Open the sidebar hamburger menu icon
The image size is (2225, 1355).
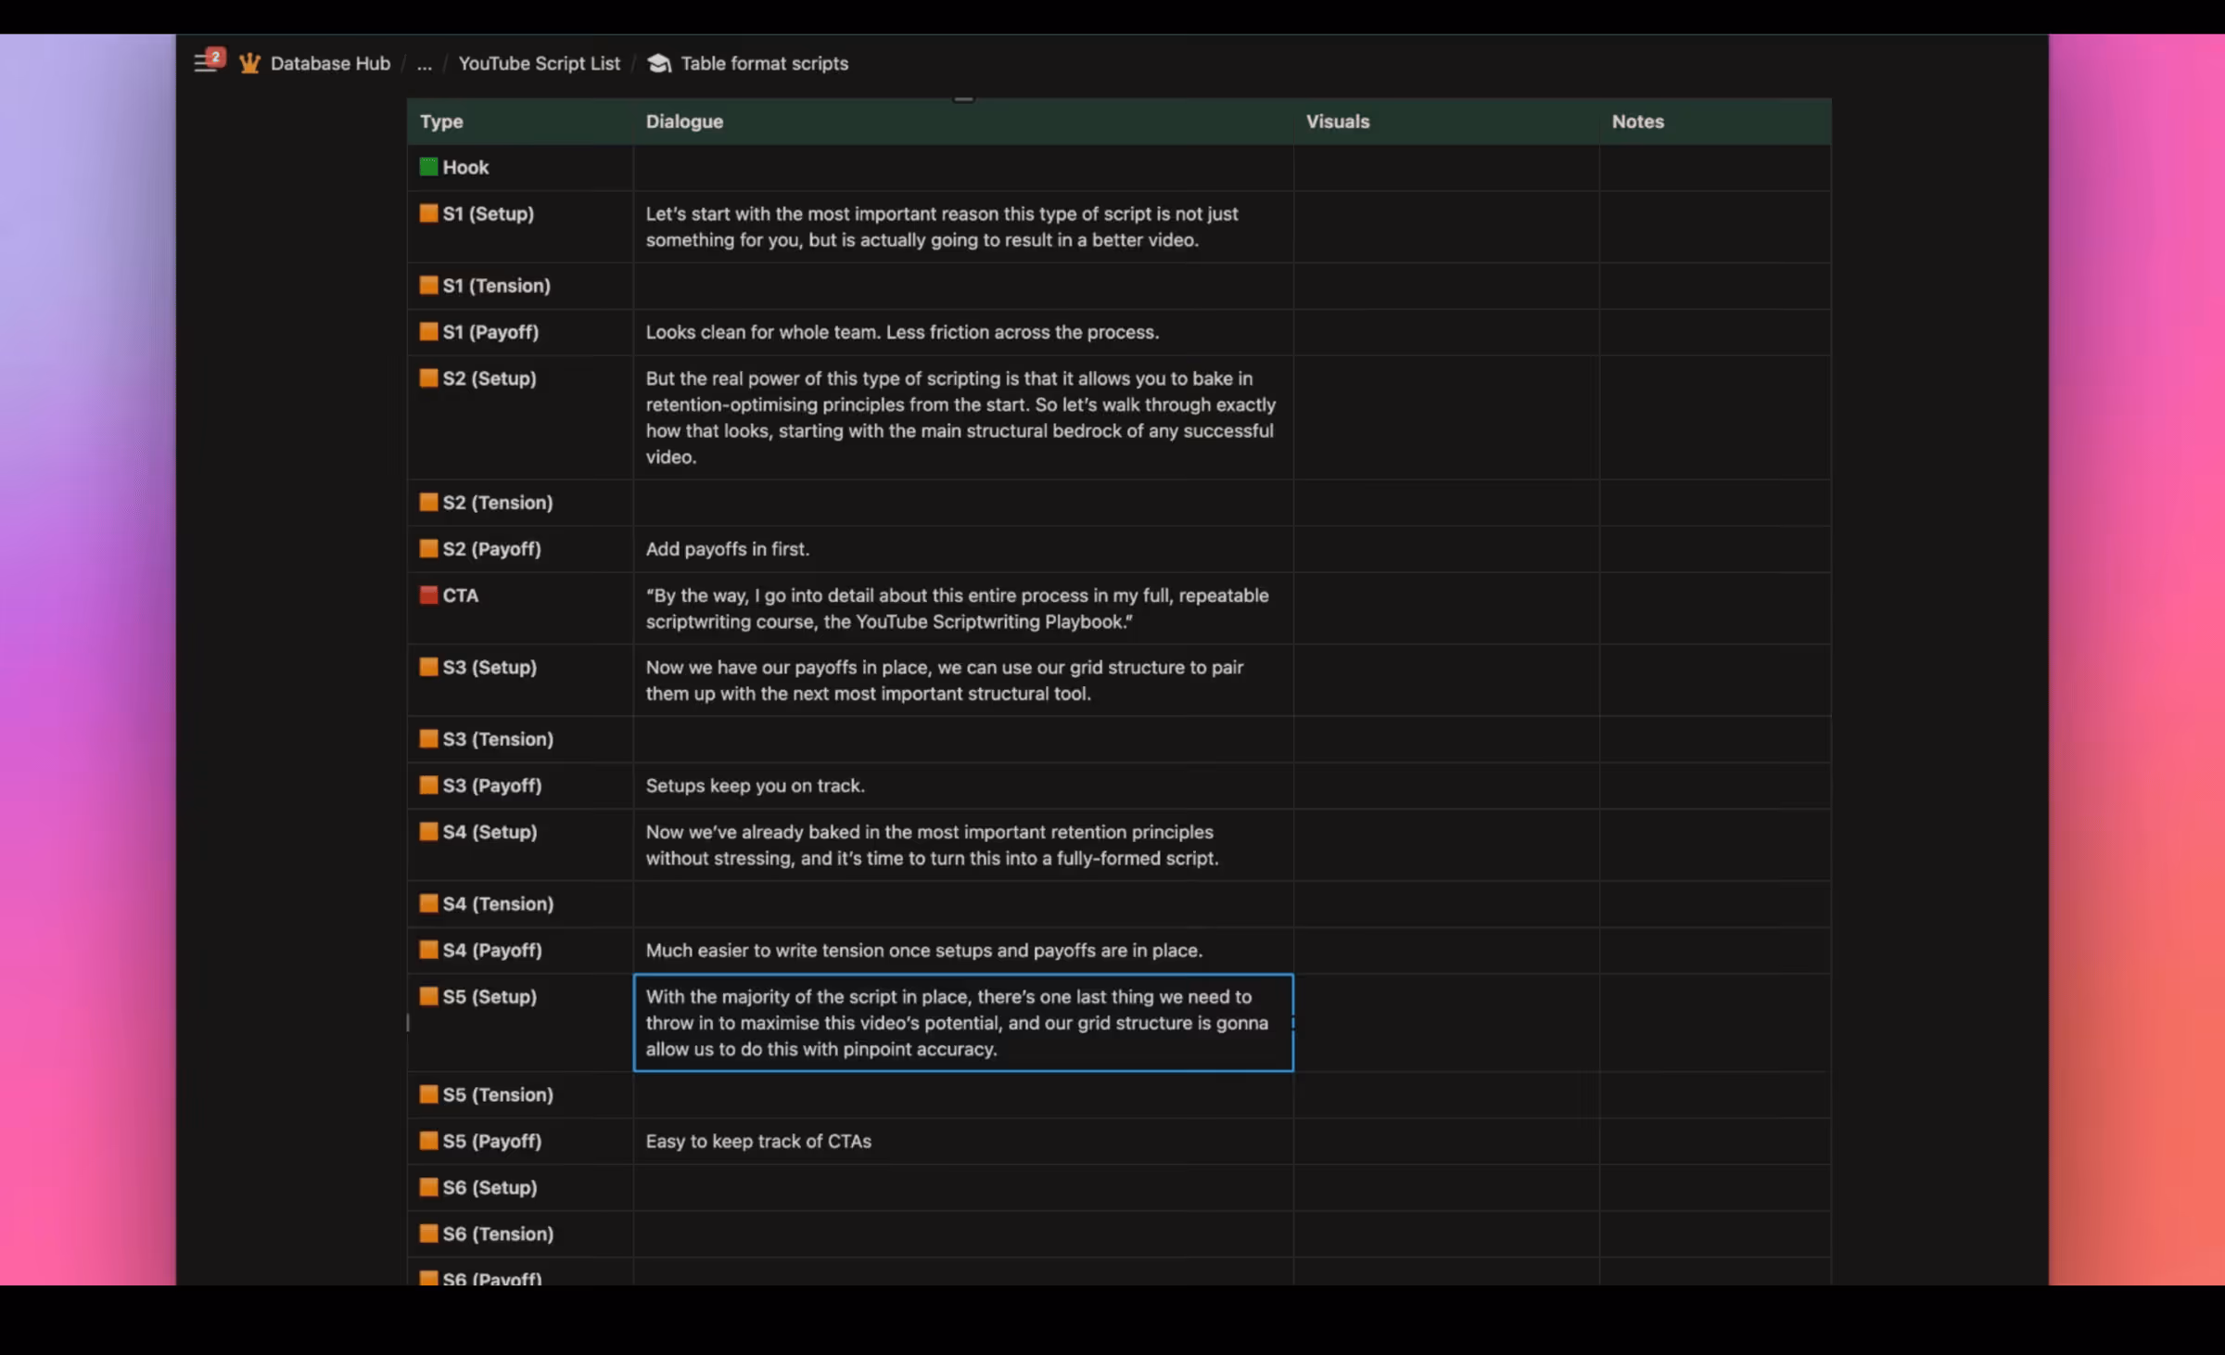(205, 63)
